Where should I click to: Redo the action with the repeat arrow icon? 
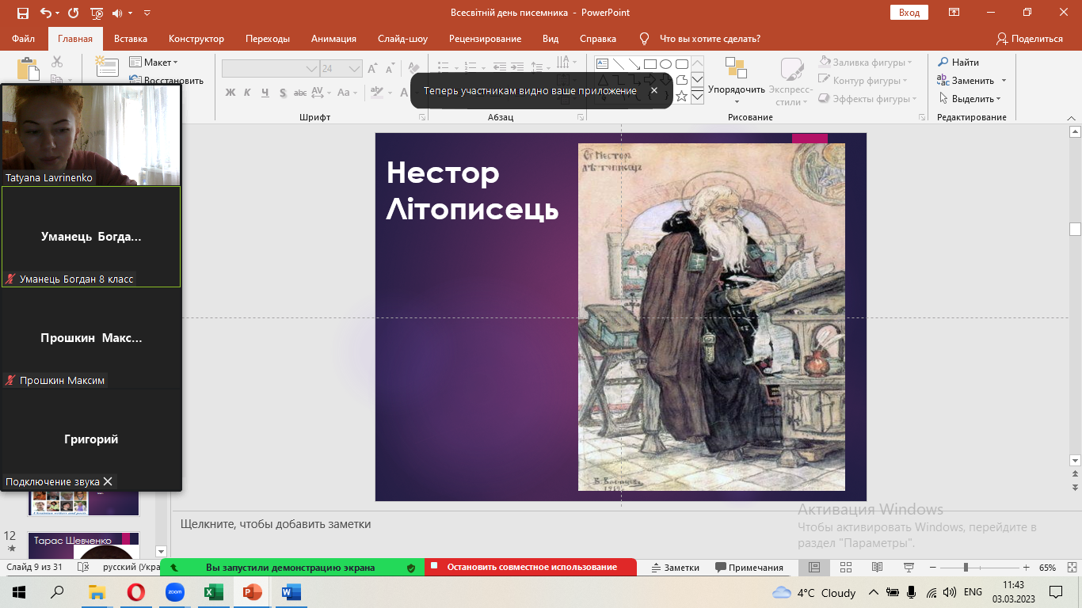click(73, 13)
